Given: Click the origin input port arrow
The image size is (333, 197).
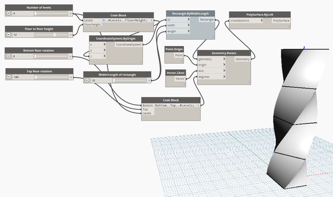Looking at the screenshot, I should (x=224, y=65).
